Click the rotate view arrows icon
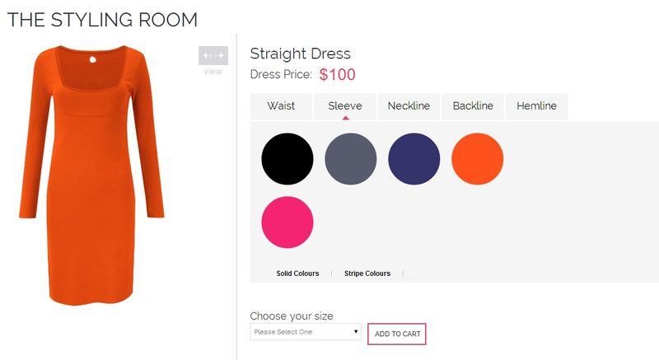 click(x=213, y=55)
